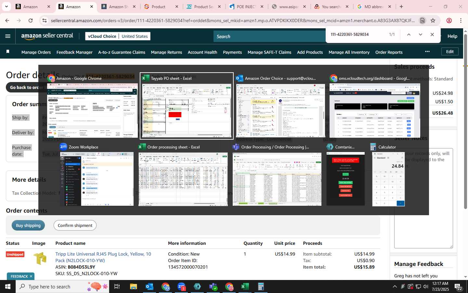Open Manage SAFE-T Claims
Screen dimensions: 468x293
[269, 52]
